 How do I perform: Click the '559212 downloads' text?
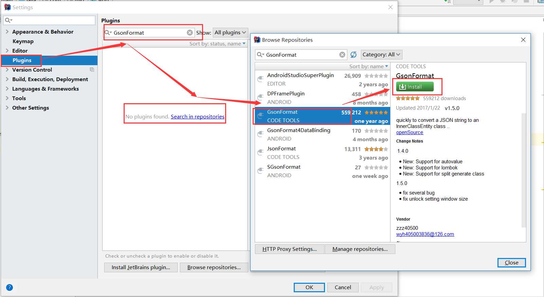(445, 98)
